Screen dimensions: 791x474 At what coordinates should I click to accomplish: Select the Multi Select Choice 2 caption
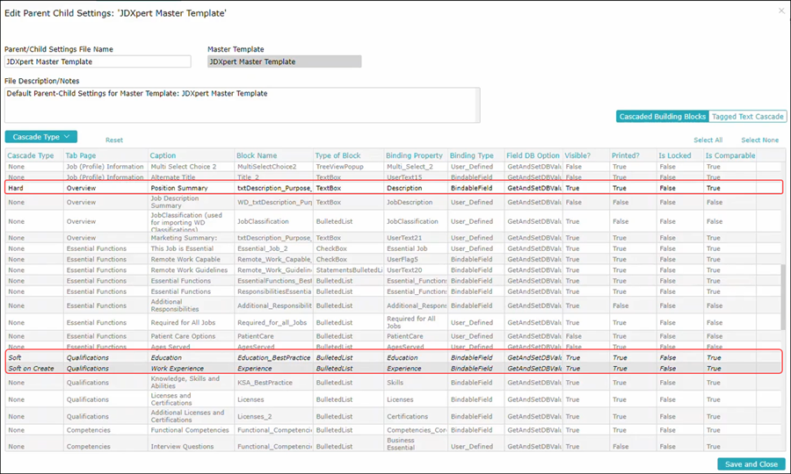(x=183, y=167)
